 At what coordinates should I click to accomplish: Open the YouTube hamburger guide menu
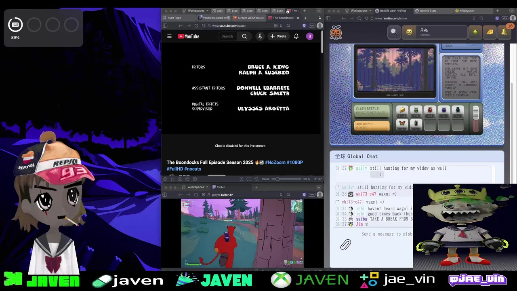[169, 36]
